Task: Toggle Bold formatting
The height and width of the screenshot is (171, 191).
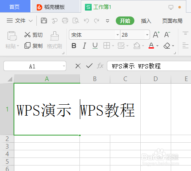Action: tap(74, 46)
